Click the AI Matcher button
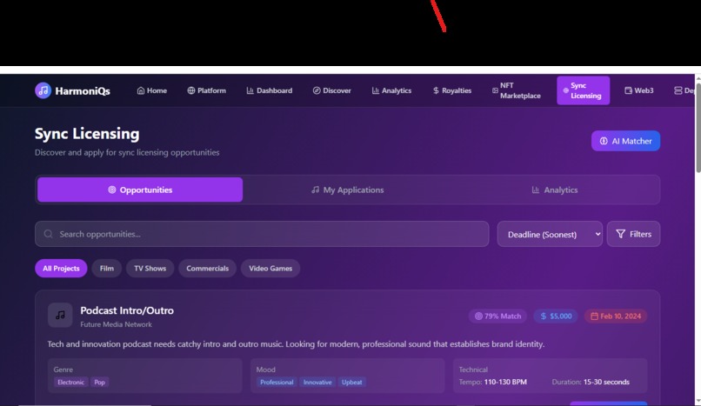Screen dimensions: 701x406 pos(625,141)
